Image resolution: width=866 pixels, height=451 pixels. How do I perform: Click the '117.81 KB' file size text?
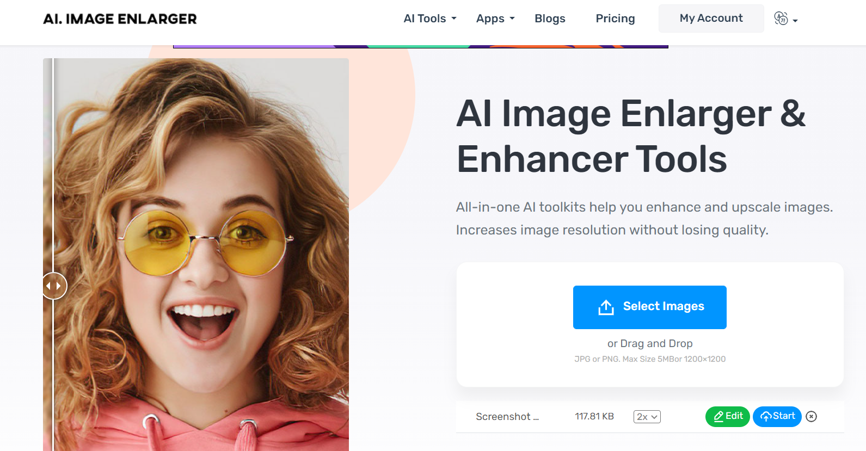tap(594, 416)
